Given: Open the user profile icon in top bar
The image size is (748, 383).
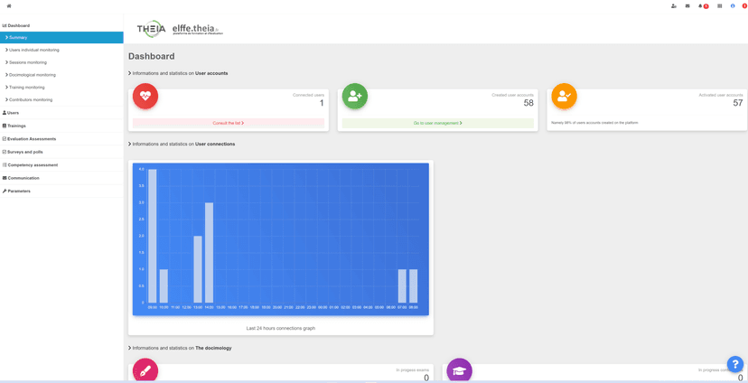Looking at the screenshot, I should click(674, 6).
